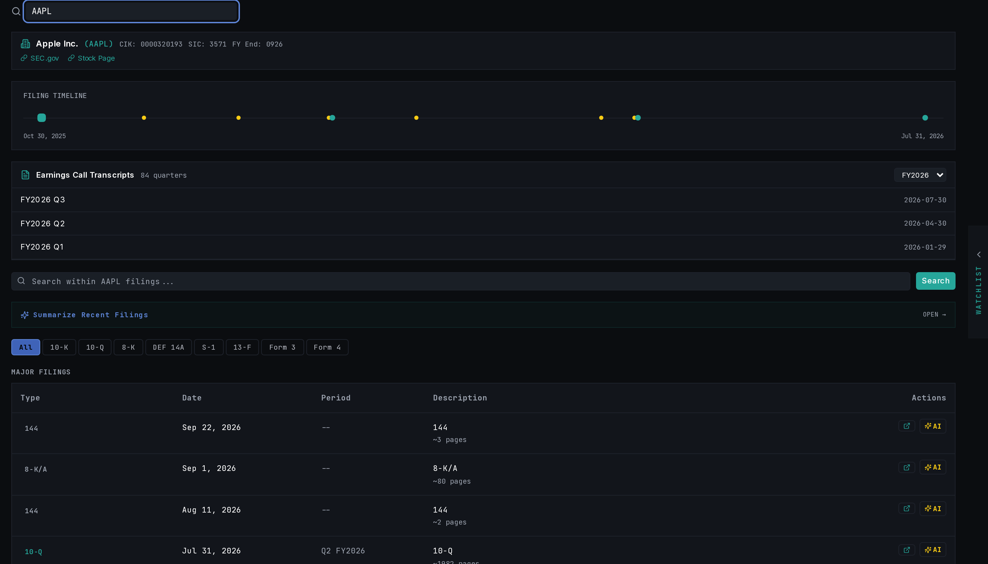Click the Period column header
This screenshot has width=988, height=564.
(x=336, y=398)
